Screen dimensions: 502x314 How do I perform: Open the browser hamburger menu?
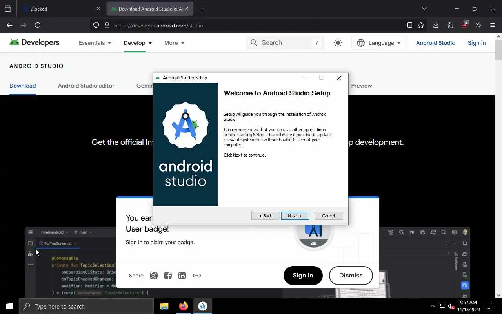pyautogui.click(x=493, y=25)
